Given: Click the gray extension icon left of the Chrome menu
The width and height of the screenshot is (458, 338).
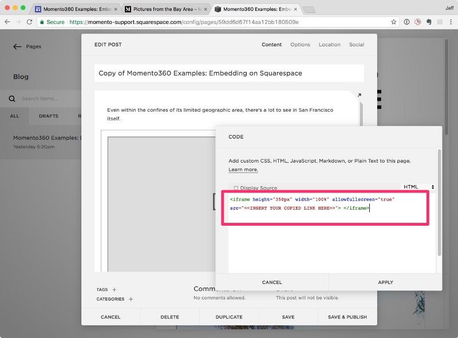Looking at the screenshot, I should 440,22.
